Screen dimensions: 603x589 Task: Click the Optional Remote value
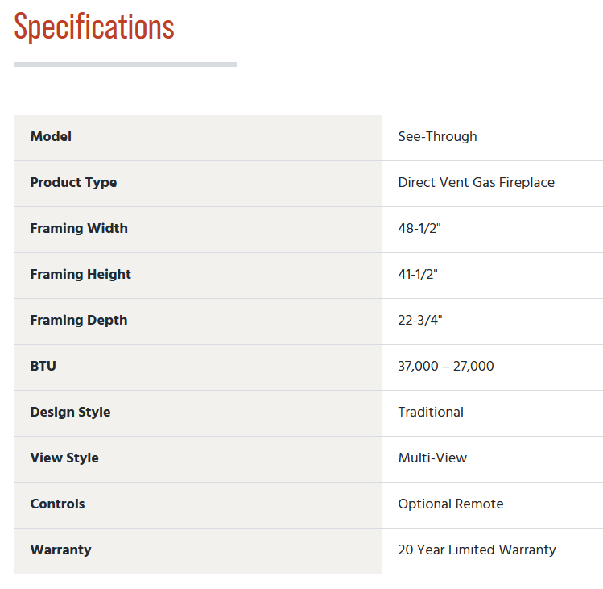(x=451, y=504)
